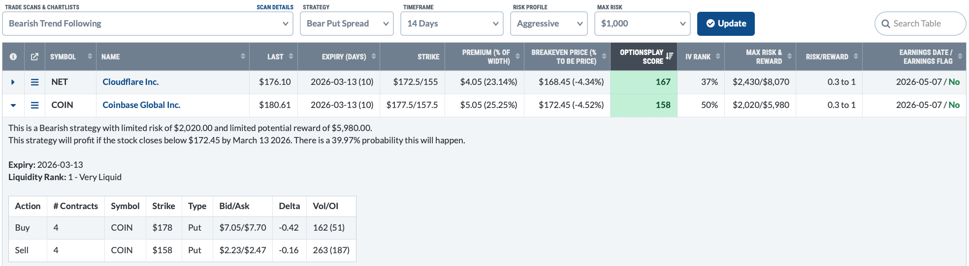Click the # Contracts legs table header

pyautogui.click(x=76, y=206)
